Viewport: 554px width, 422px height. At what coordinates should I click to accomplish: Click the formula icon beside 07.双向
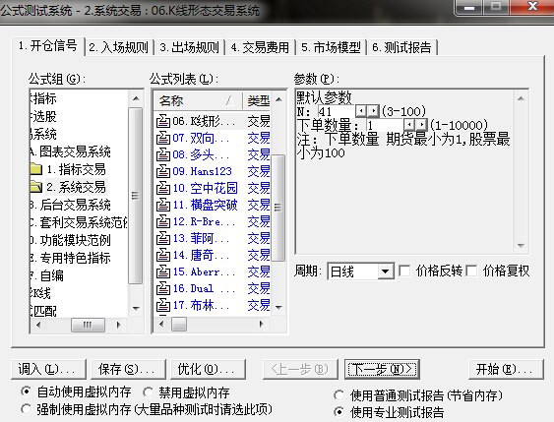(163, 138)
